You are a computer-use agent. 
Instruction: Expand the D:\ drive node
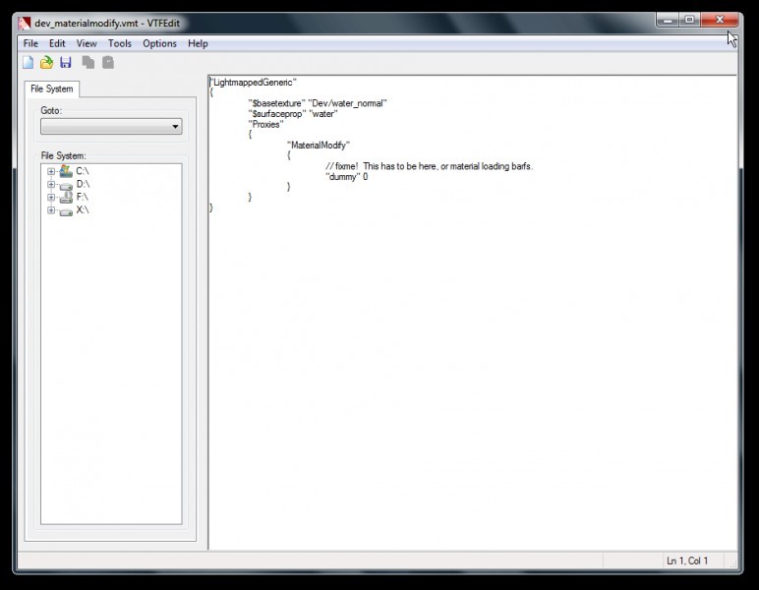51,185
